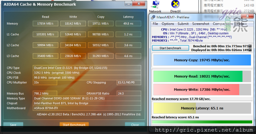Image resolution: width=256 pixels, height=134 pixels.
Task: Select the L1 Cache Write 52648 MB/s field
Action: point(73,34)
